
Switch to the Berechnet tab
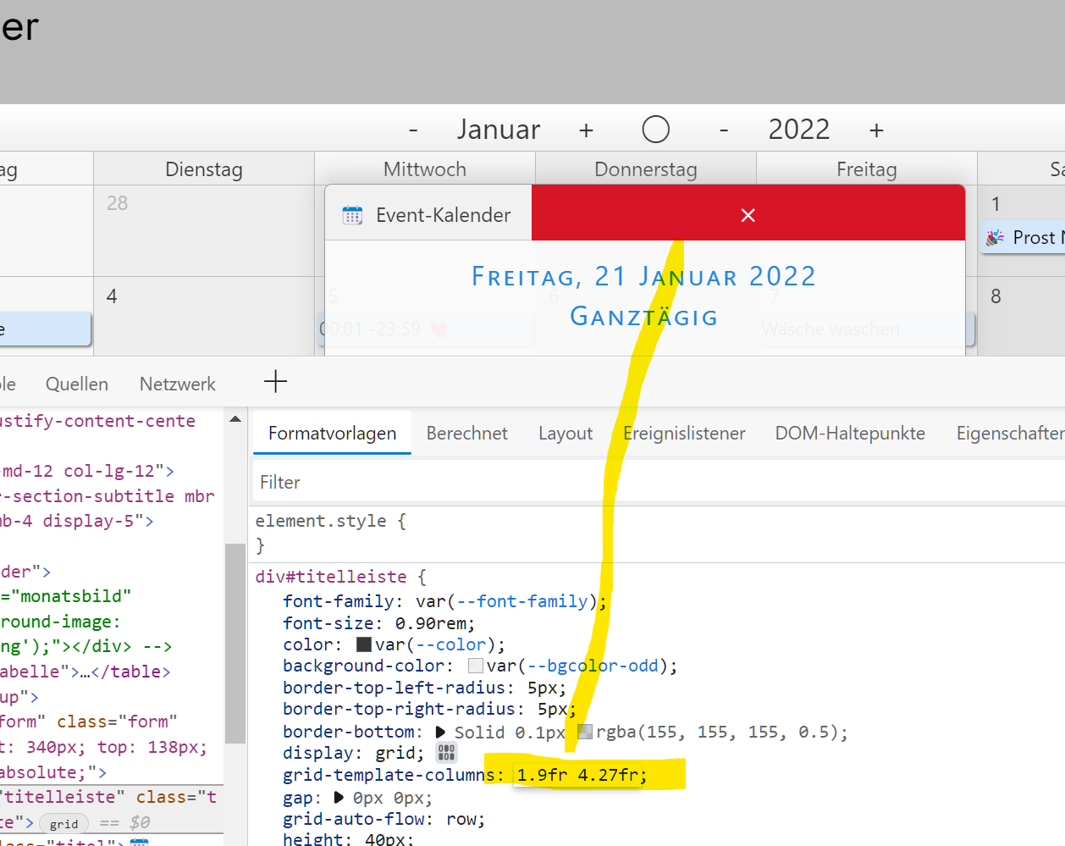(x=466, y=434)
